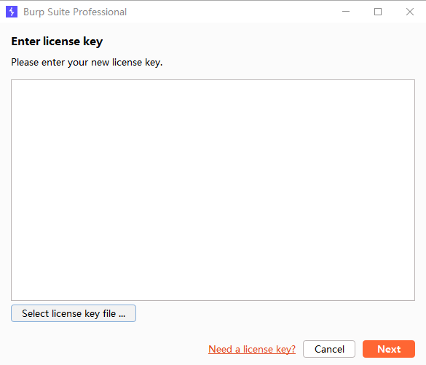Viewport: 426px width, 365px height.
Task: Click the Enter license key heading
Action: [x=57, y=42]
